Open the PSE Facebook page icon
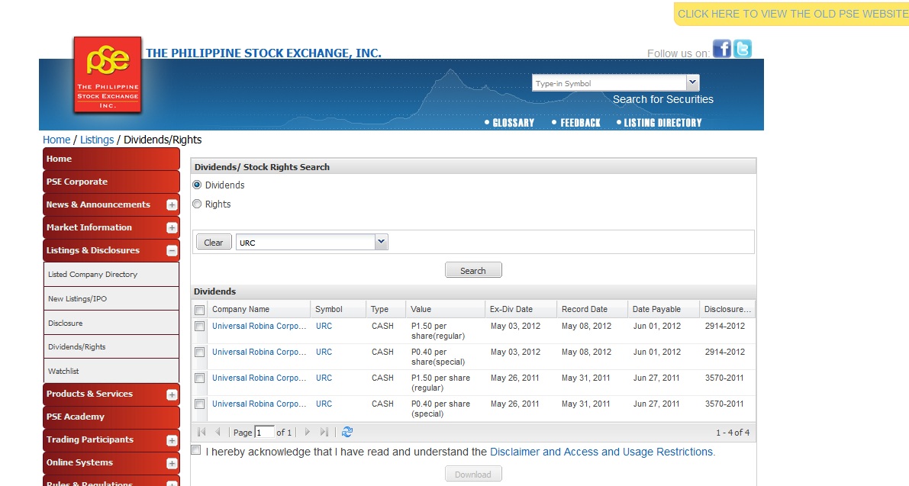Image resolution: width=909 pixels, height=486 pixels. tap(722, 49)
